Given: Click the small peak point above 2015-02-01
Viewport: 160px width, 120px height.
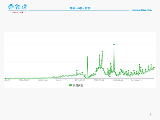Looking at the screenshot, I should [x=77, y=70].
